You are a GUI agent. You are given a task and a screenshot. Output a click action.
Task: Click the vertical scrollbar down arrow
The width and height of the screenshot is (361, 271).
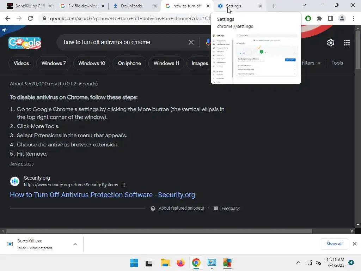[358, 225]
